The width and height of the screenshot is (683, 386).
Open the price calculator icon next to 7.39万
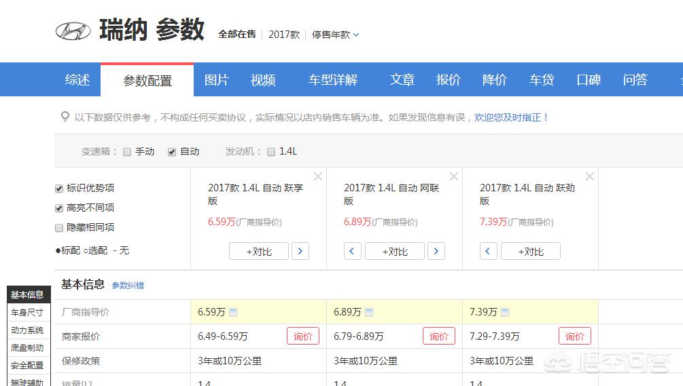point(505,312)
